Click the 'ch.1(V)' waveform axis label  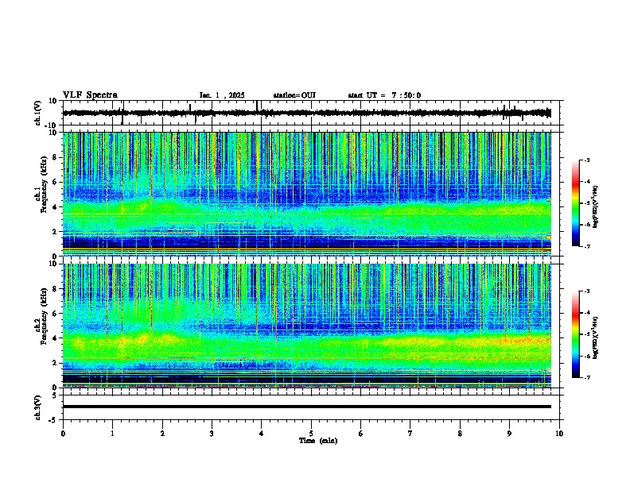(38, 113)
